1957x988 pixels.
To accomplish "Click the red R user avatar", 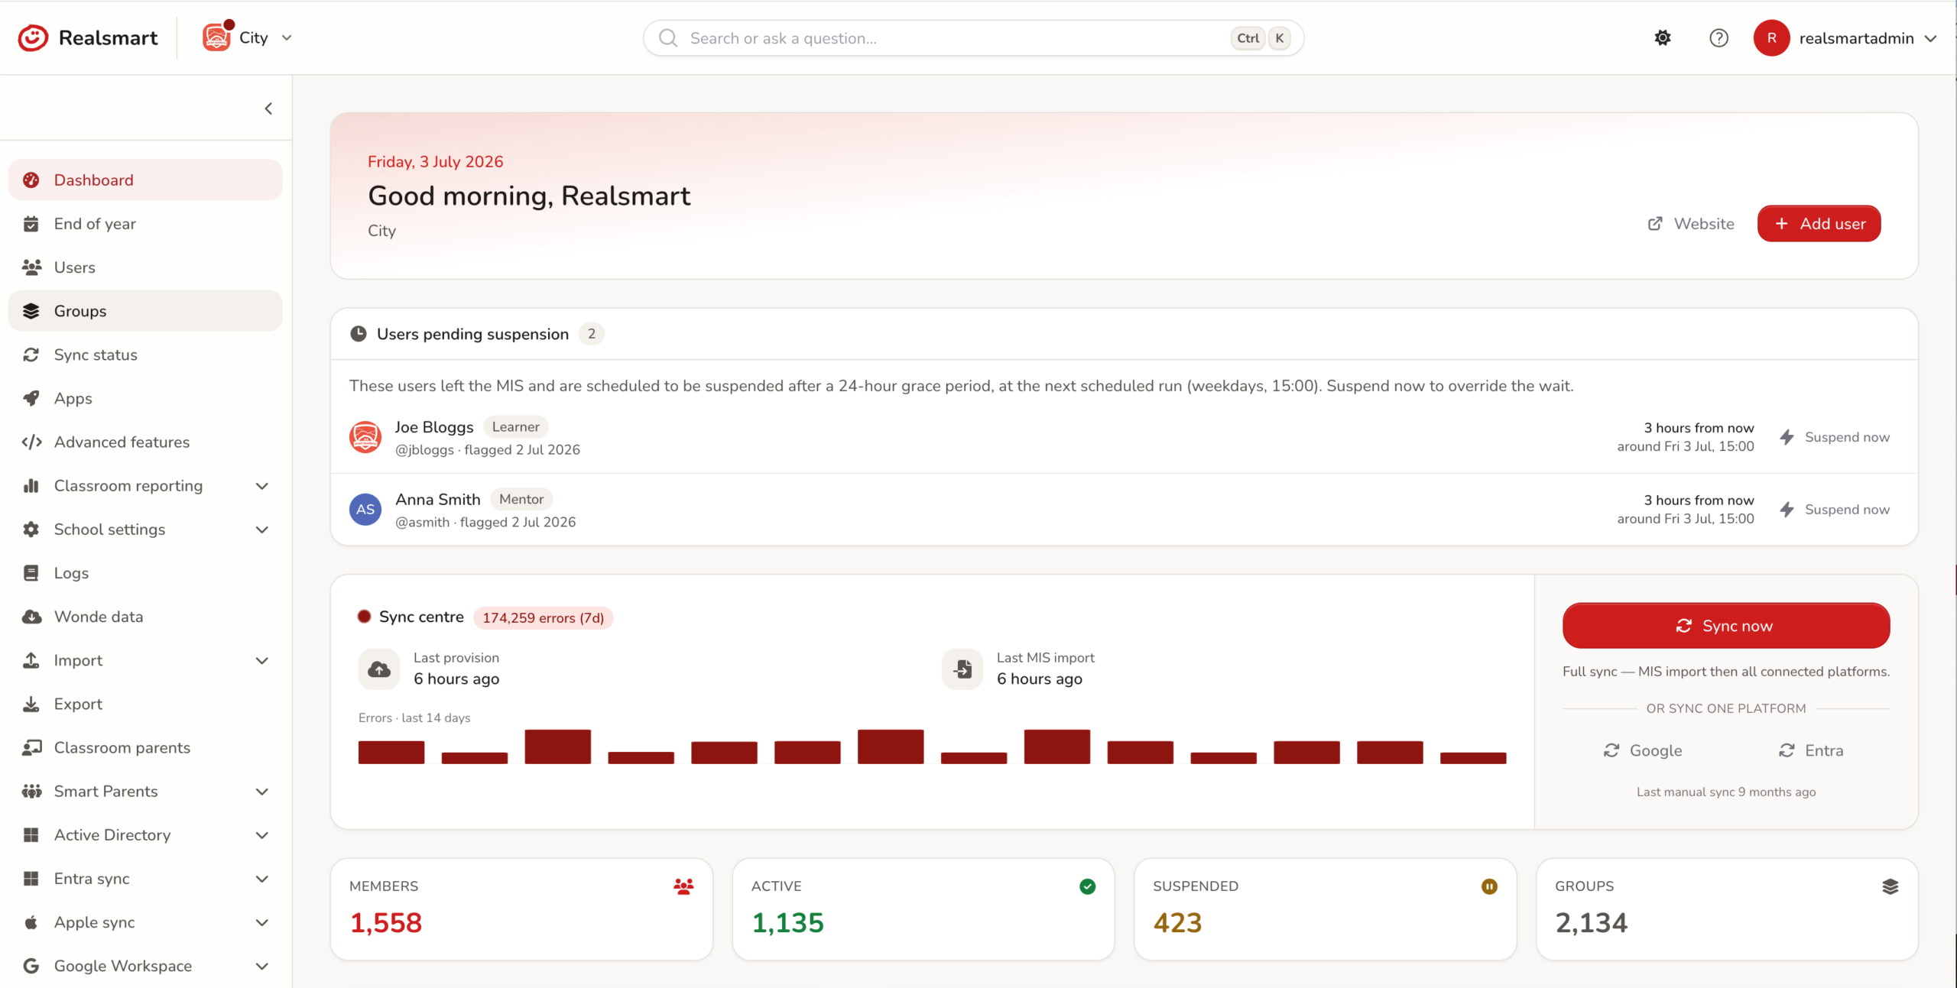I will click(1771, 37).
